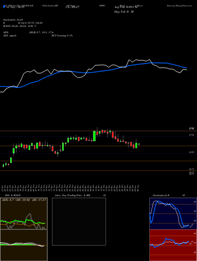Image resolution: width=197 pixels, height=261 pixels.
Task: Click the MACD histogram panel below ADX
Action: coord(24,245)
